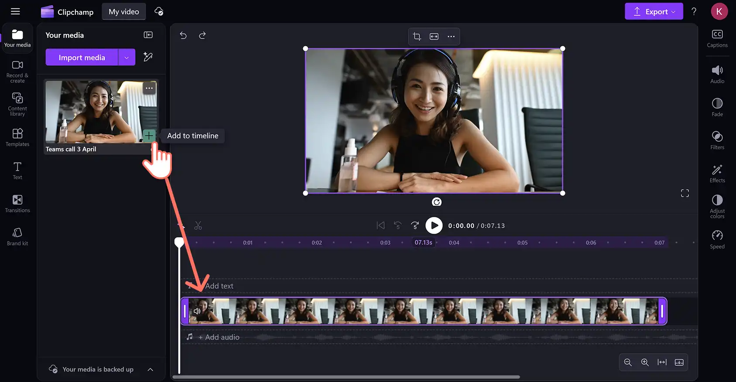Open the three-dot menu on the media thumbnail

click(x=149, y=88)
